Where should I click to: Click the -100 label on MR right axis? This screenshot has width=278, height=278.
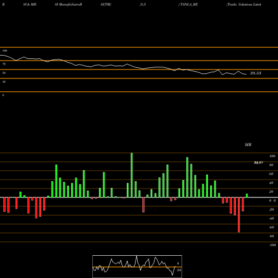tap(272, 245)
